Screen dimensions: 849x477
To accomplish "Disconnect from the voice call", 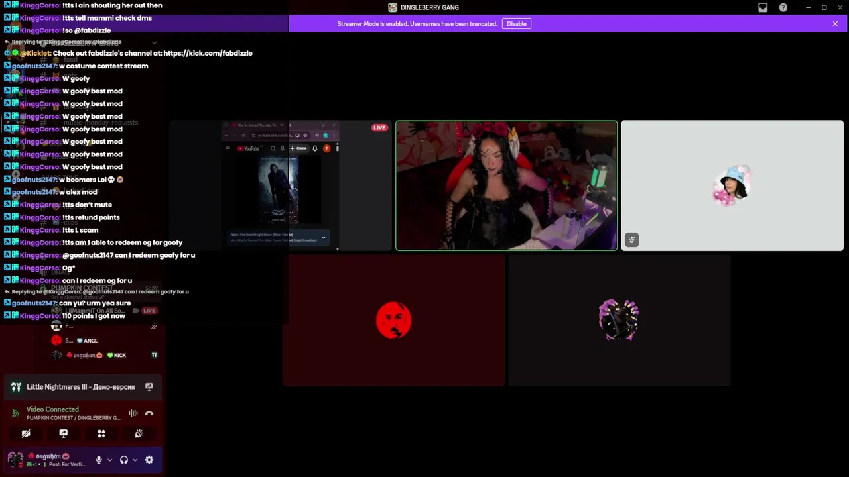I will pyautogui.click(x=149, y=413).
